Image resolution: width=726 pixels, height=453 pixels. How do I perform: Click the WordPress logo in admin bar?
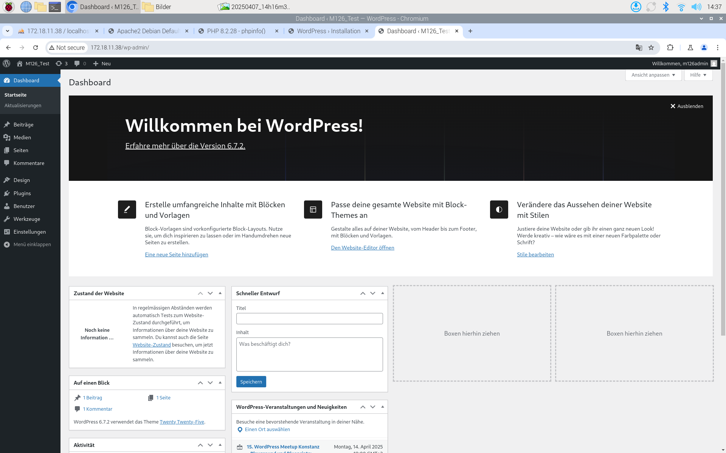[x=6, y=63]
